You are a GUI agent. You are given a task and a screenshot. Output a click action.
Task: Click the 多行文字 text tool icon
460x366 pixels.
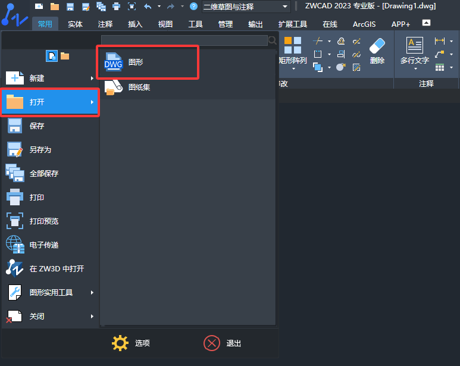[415, 45]
